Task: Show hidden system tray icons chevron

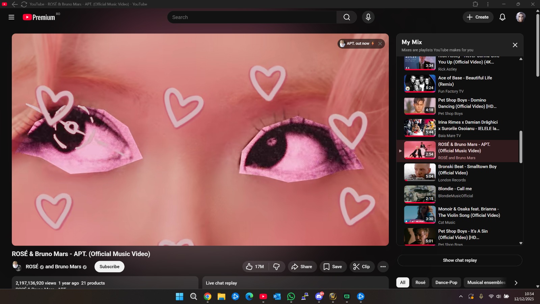Action: [x=461, y=297]
